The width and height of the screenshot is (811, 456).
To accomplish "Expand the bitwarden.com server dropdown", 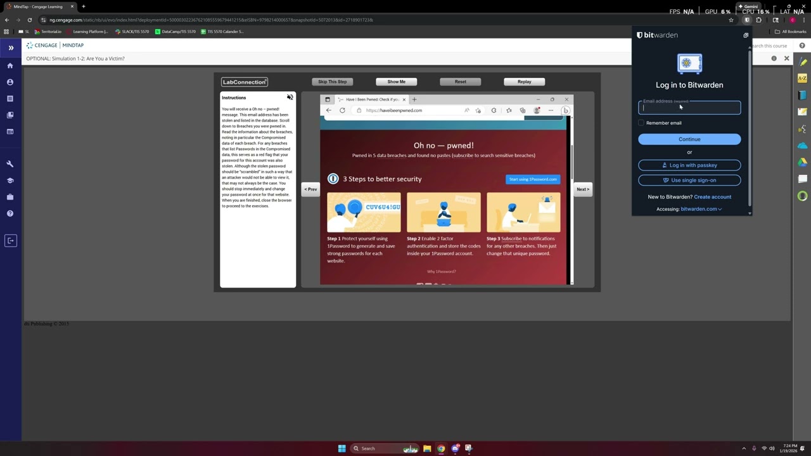I will tap(701, 209).
